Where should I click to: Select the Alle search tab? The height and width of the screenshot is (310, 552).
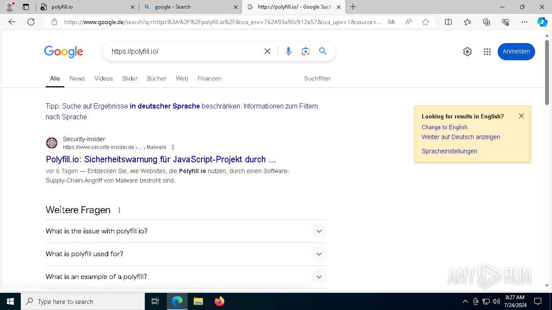pyautogui.click(x=55, y=78)
